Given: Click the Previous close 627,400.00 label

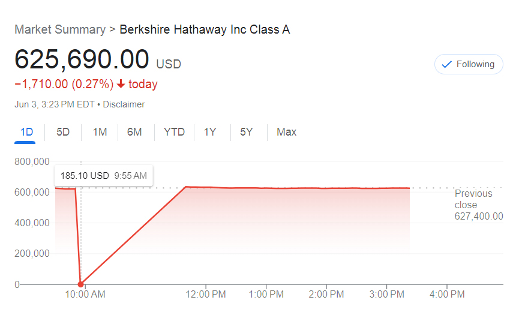Looking at the screenshot, I should click(479, 205).
